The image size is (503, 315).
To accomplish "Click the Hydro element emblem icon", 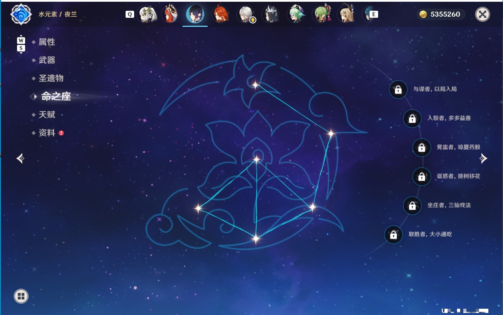I will coord(21,14).
